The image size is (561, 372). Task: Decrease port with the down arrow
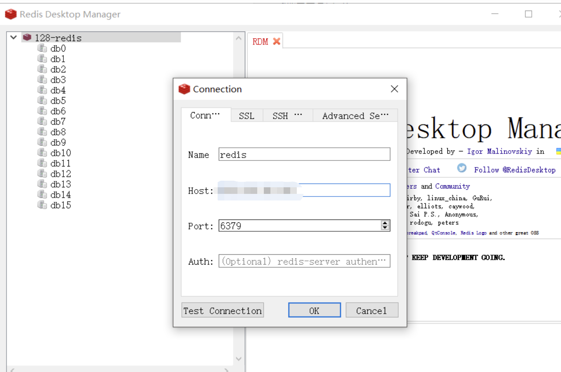click(x=385, y=228)
